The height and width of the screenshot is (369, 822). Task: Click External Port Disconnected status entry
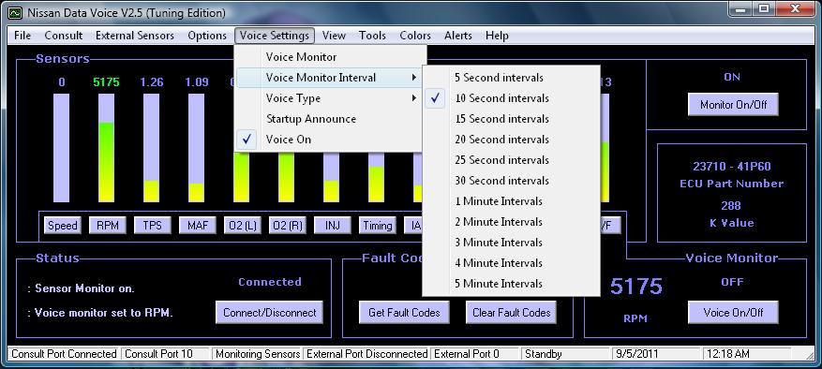tap(367, 354)
